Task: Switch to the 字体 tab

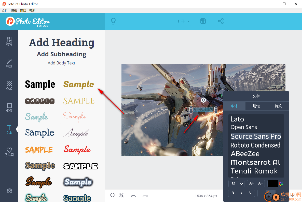Action: pyautogui.click(x=234, y=106)
